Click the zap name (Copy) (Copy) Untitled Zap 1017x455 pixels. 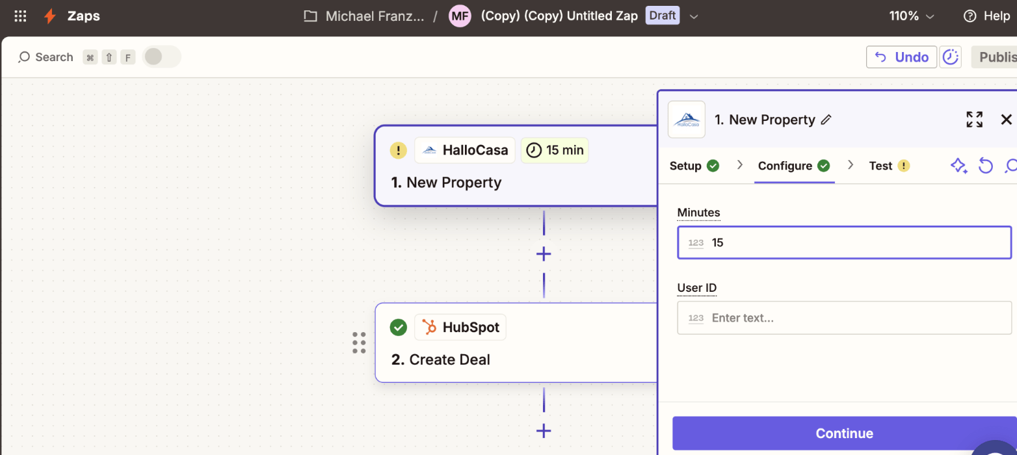click(559, 16)
